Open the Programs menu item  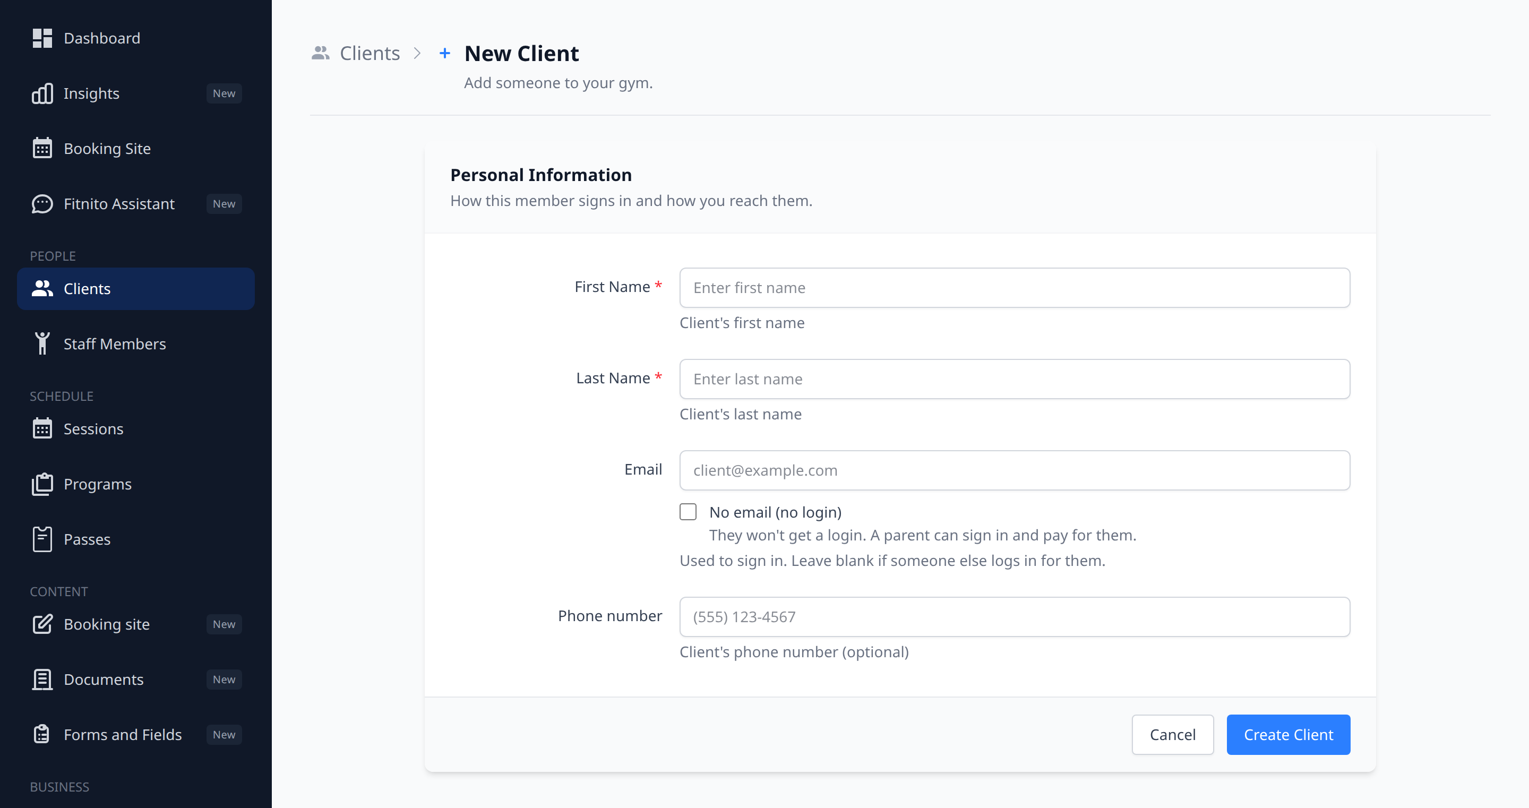(136, 484)
